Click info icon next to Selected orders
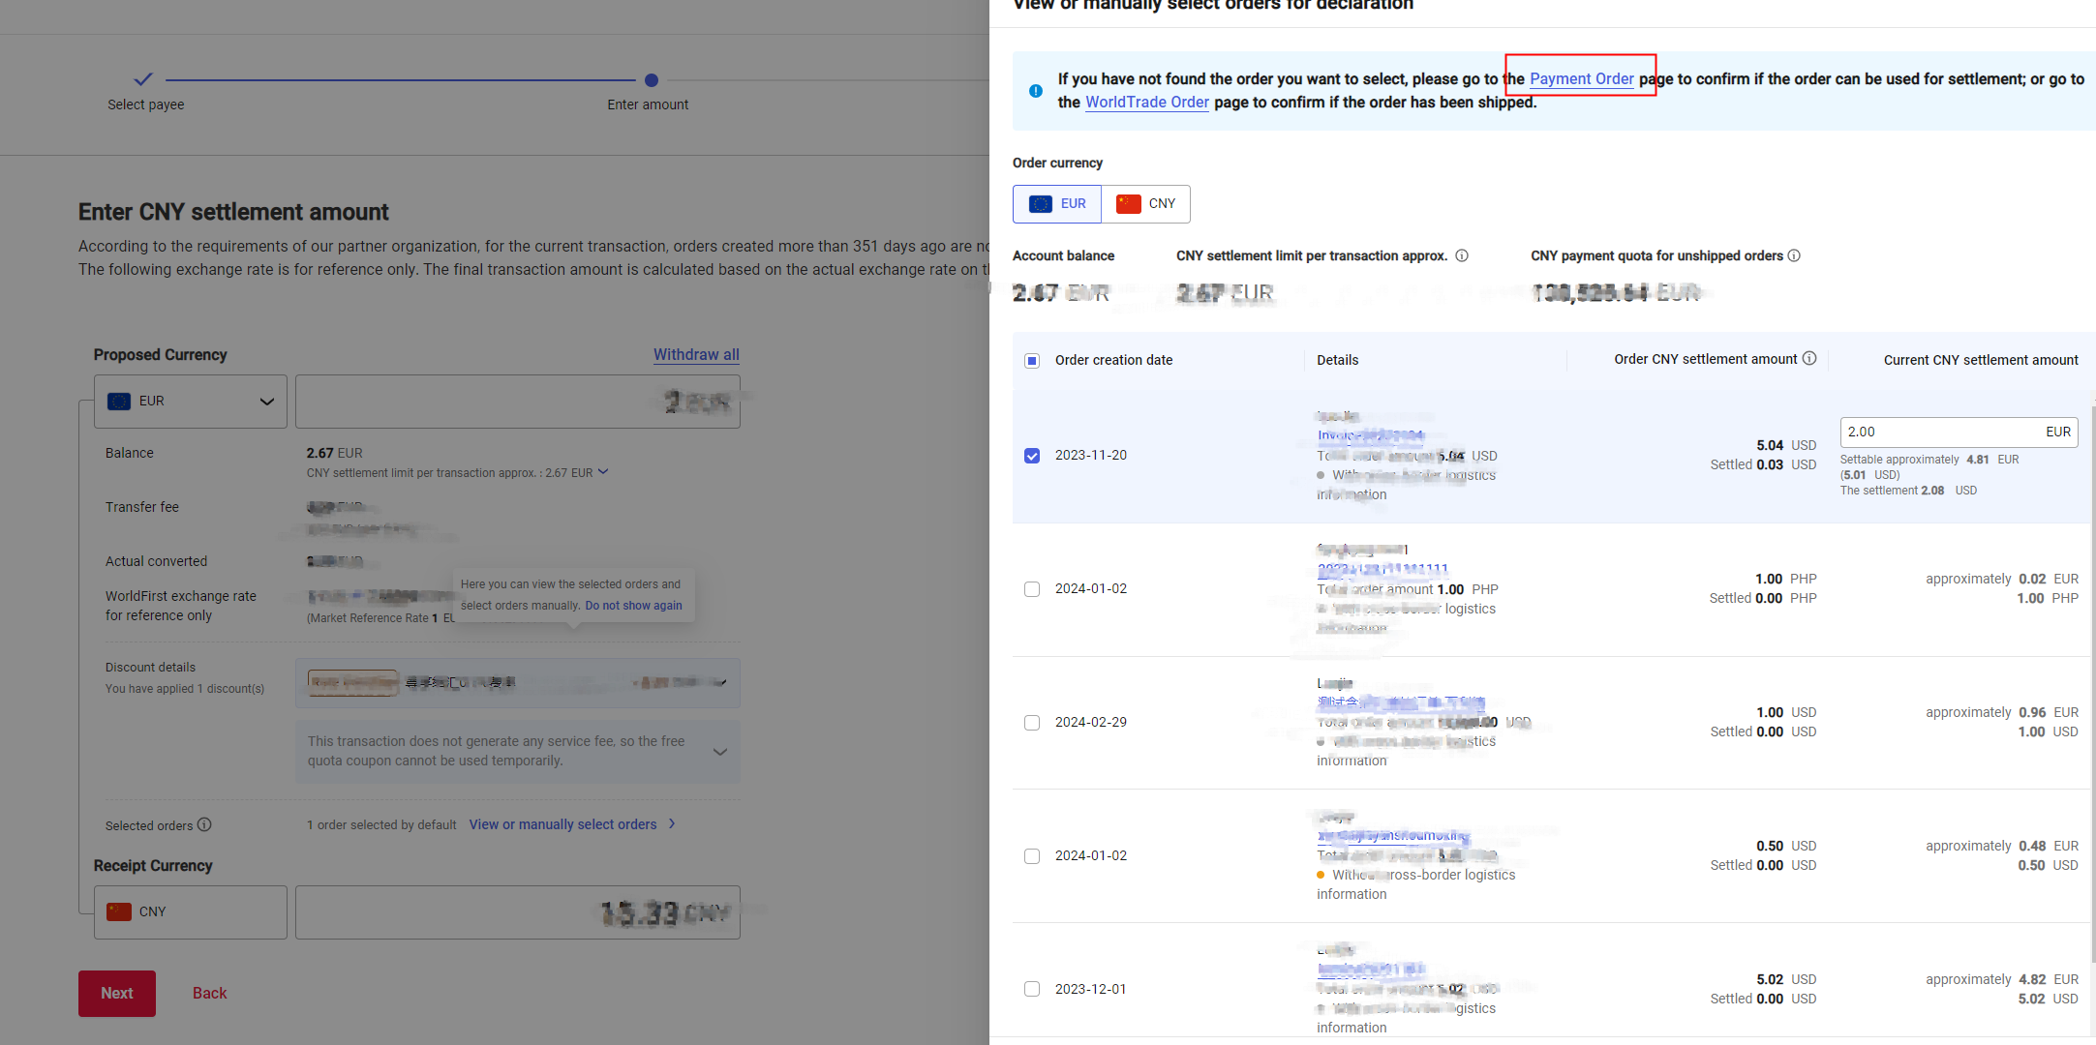The image size is (2096, 1045). pos(204,825)
